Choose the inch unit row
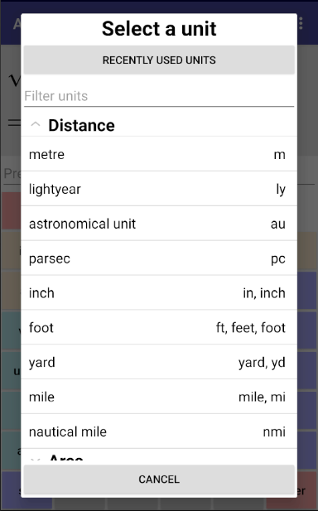Screen dimensions: 318x511 159,293
